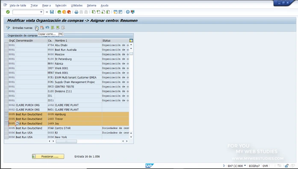Screen dimensions: 298x169
Task: Click the ECCEhp7 status bar entry
Action: coord(254,166)
